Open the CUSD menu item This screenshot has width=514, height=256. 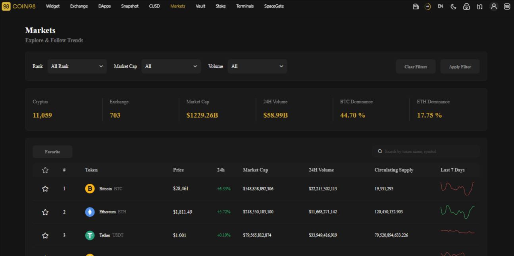pos(154,6)
